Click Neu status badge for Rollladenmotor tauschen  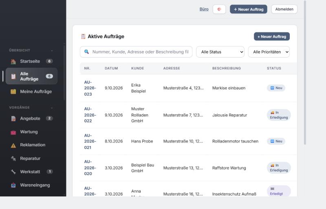click(x=276, y=141)
